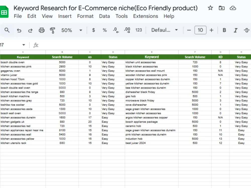Select the 'induction hob' cell
The width and height of the screenshot is (251, 188).
click(x=152, y=139)
